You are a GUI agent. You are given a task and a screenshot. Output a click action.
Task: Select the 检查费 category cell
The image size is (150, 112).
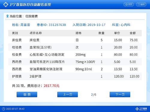pos(17,55)
